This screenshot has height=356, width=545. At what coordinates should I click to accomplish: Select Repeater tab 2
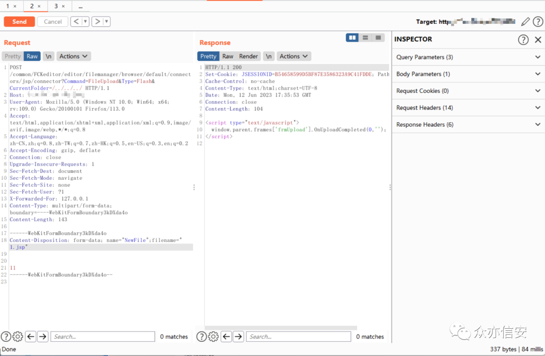(32, 6)
